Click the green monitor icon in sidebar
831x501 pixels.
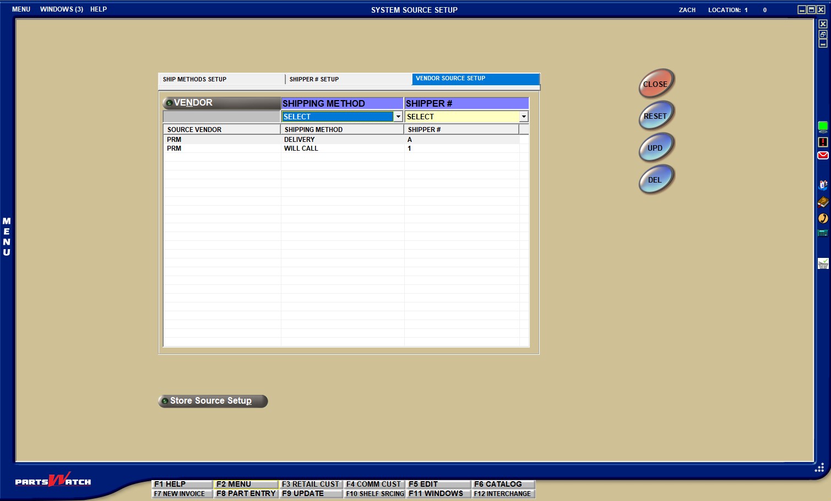point(823,127)
